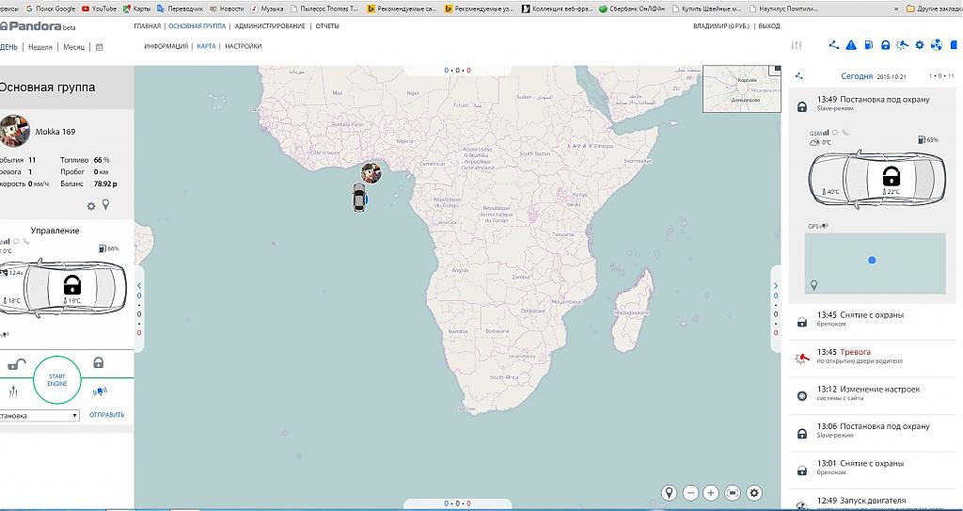963x511 pixels.
Task: Collapse the right events panel arrow
Action: (776, 285)
